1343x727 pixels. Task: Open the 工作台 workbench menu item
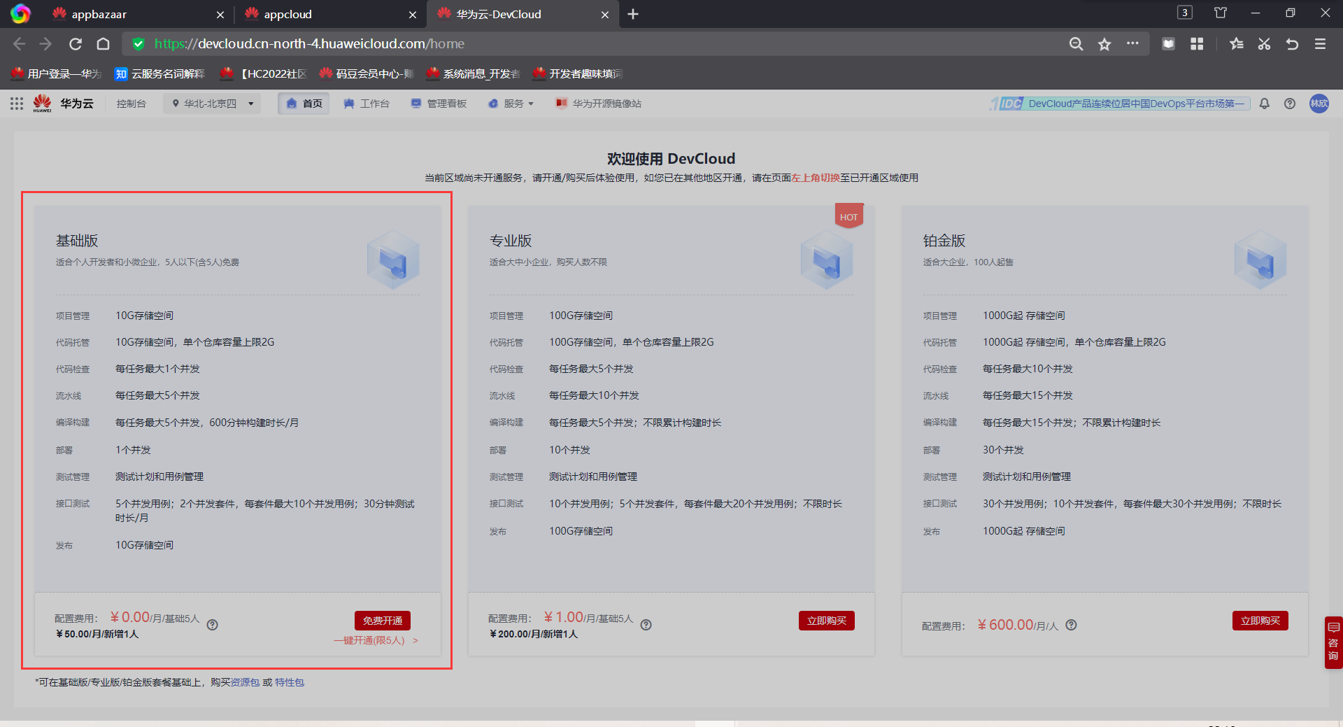coord(367,104)
